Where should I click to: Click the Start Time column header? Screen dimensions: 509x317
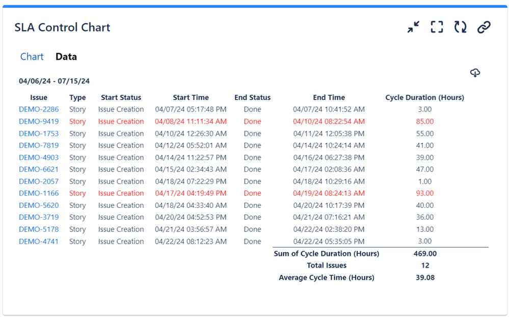click(191, 97)
